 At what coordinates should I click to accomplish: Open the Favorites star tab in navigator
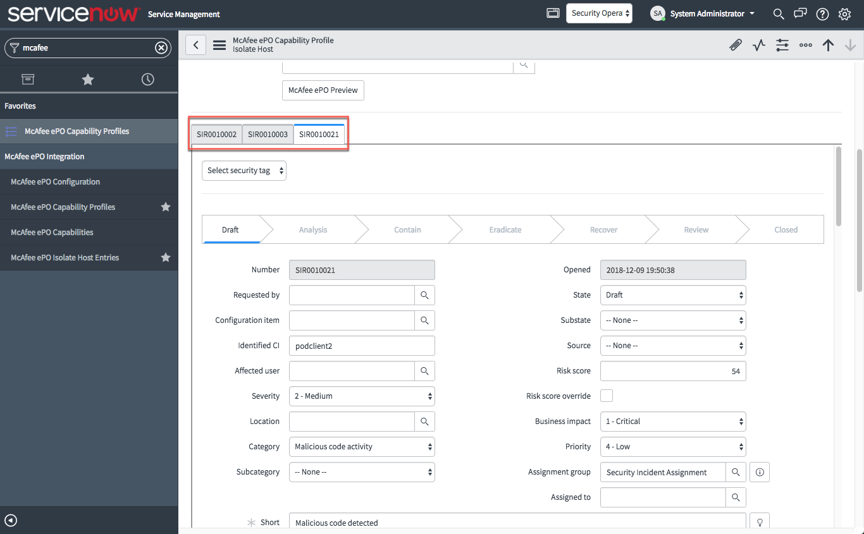[88, 79]
